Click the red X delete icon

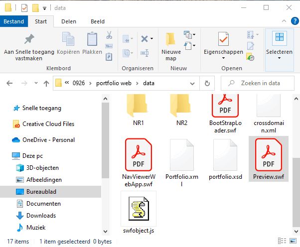coord(145,39)
